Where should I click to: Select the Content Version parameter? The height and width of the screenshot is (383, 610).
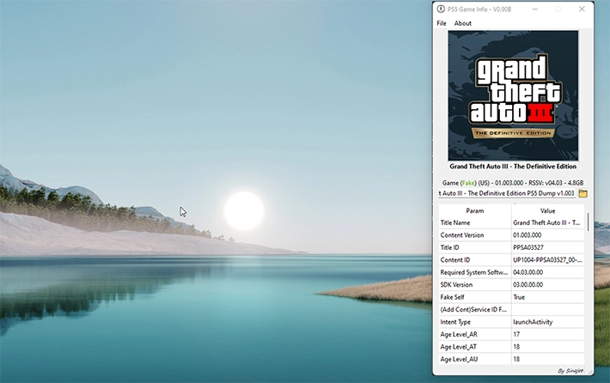tap(474, 235)
